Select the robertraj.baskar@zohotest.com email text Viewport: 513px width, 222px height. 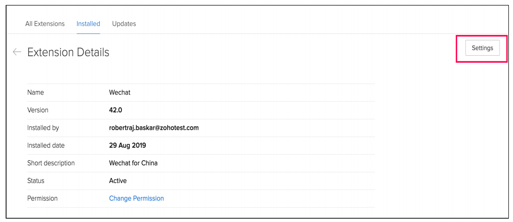coord(154,128)
